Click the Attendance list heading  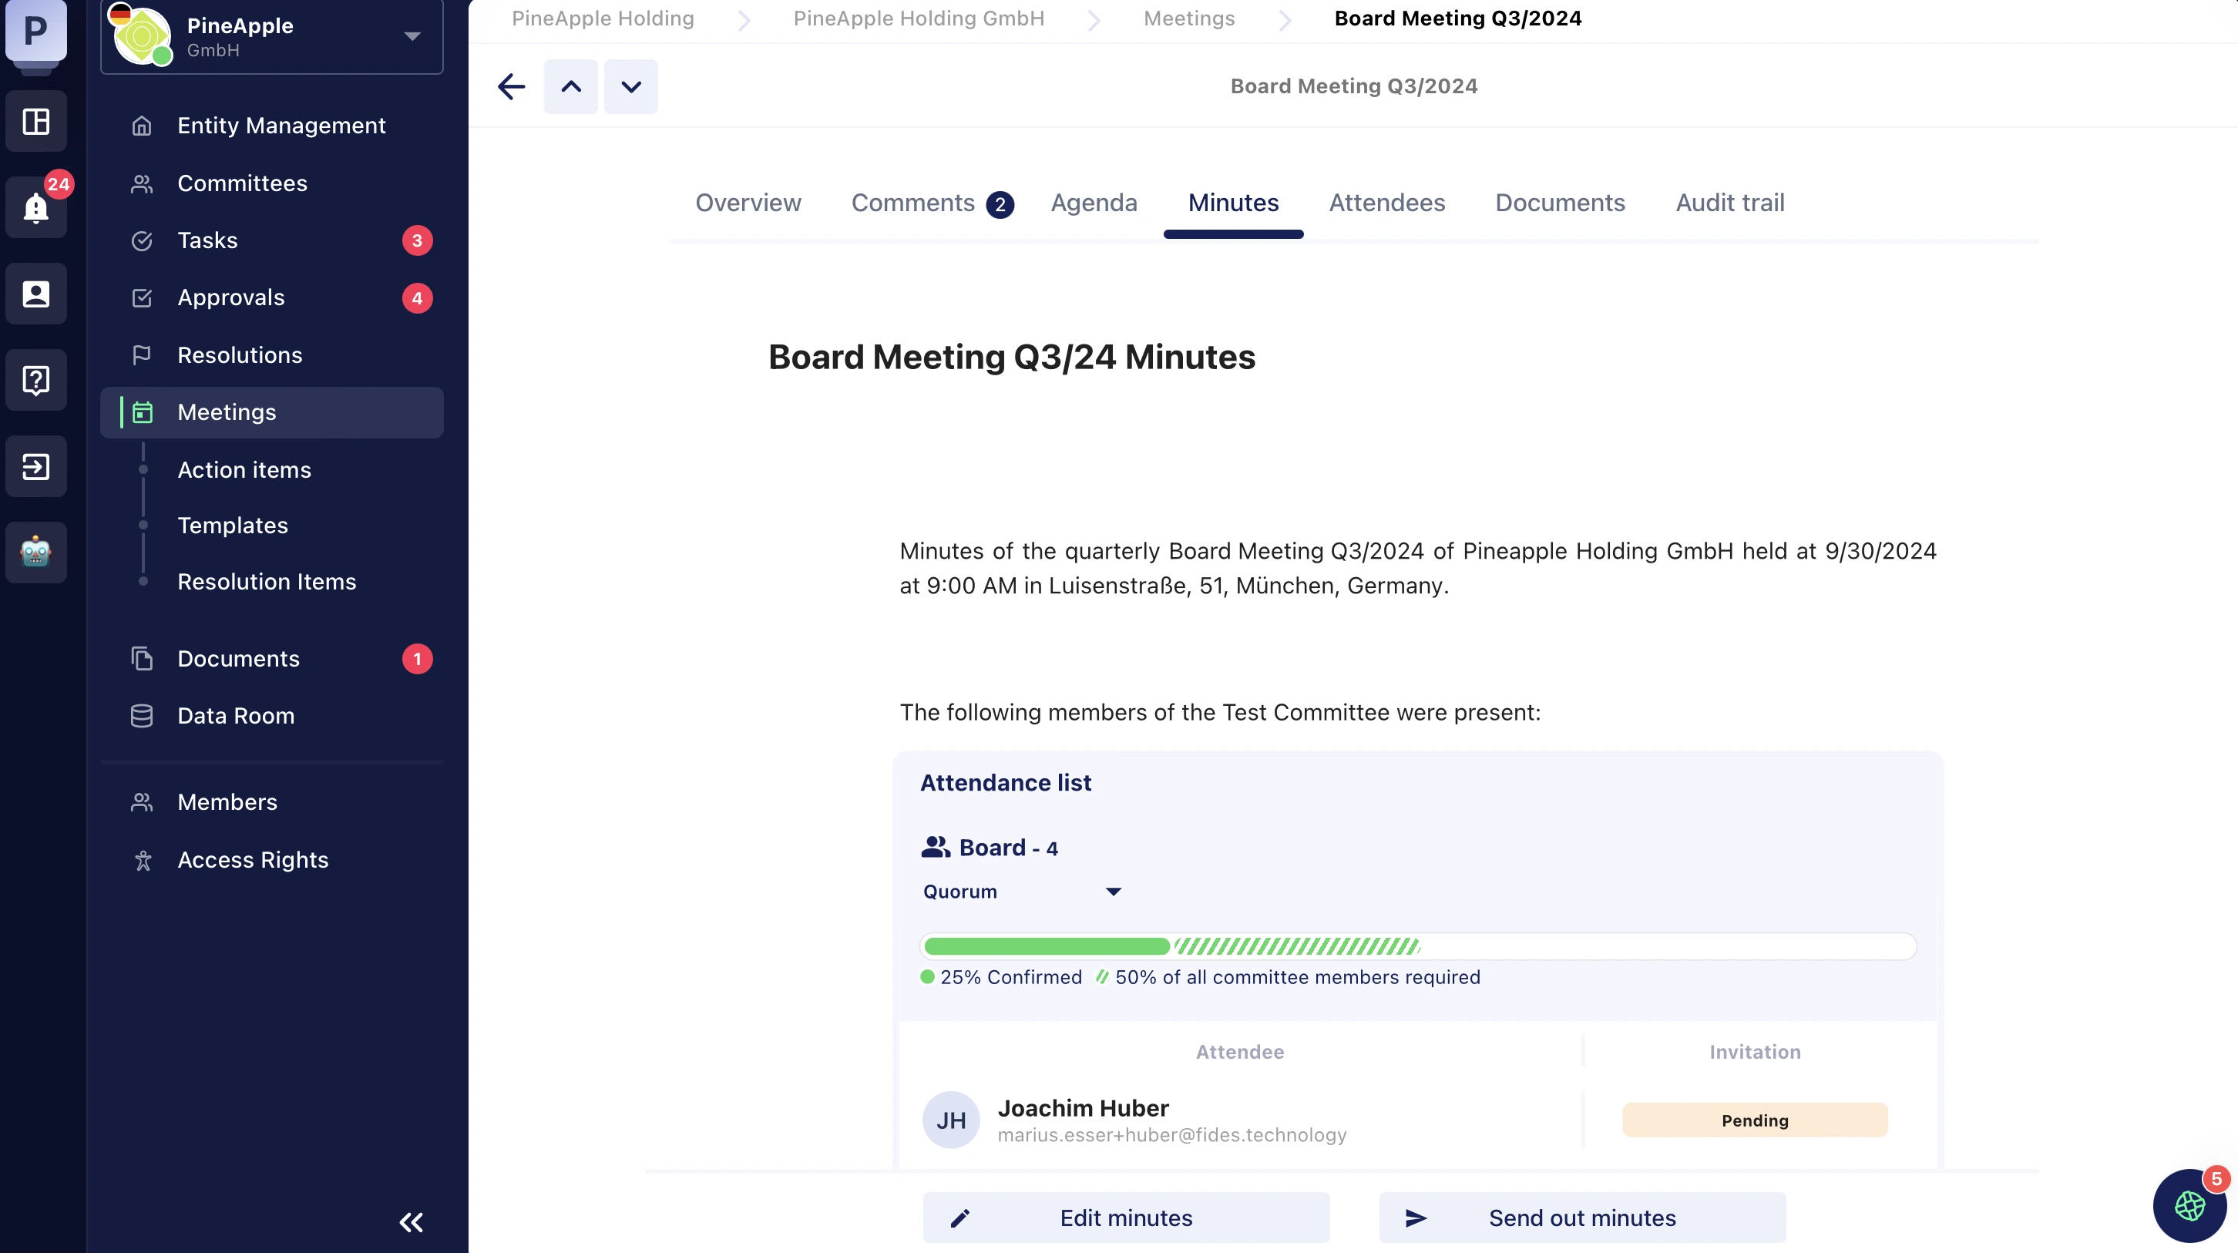1005,783
